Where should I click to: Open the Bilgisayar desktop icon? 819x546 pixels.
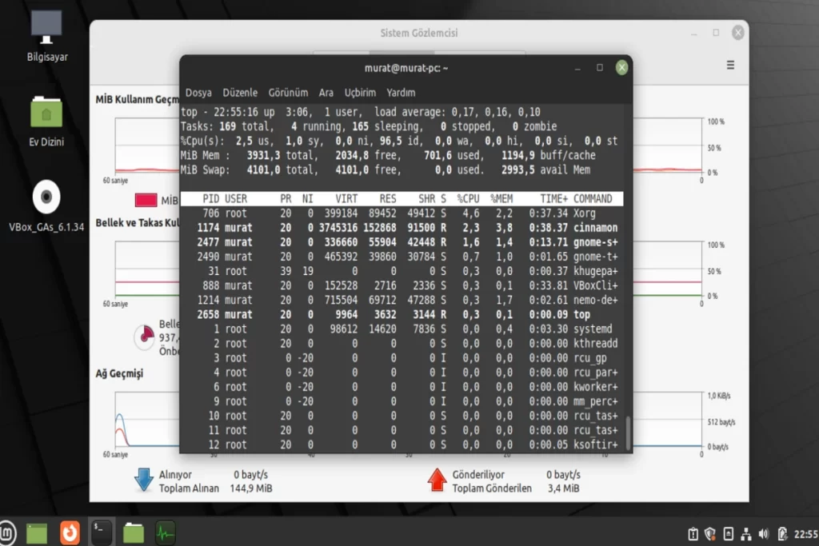(47, 36)
